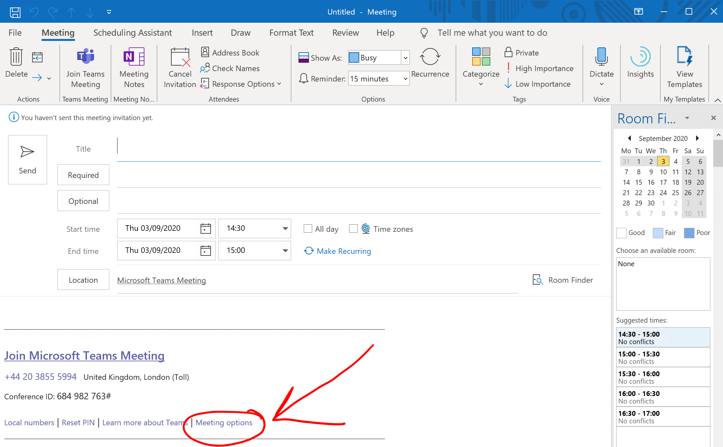Click the Recurrence icon in ribbon
The image size is (723, 447).
pos(430,57)
